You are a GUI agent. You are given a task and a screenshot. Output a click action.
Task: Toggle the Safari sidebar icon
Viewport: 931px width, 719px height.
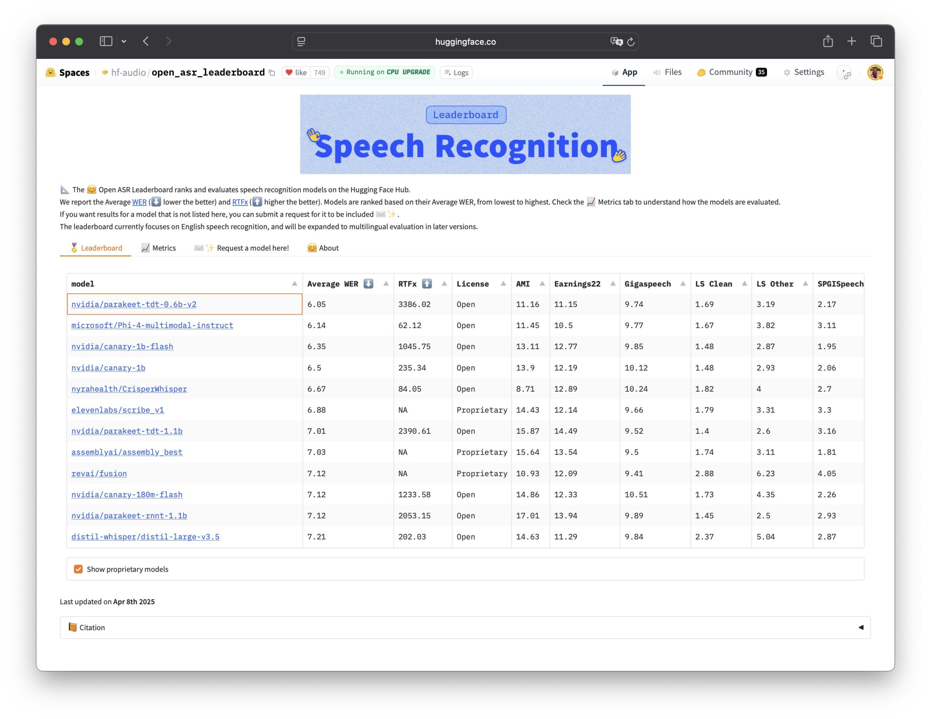106,41
